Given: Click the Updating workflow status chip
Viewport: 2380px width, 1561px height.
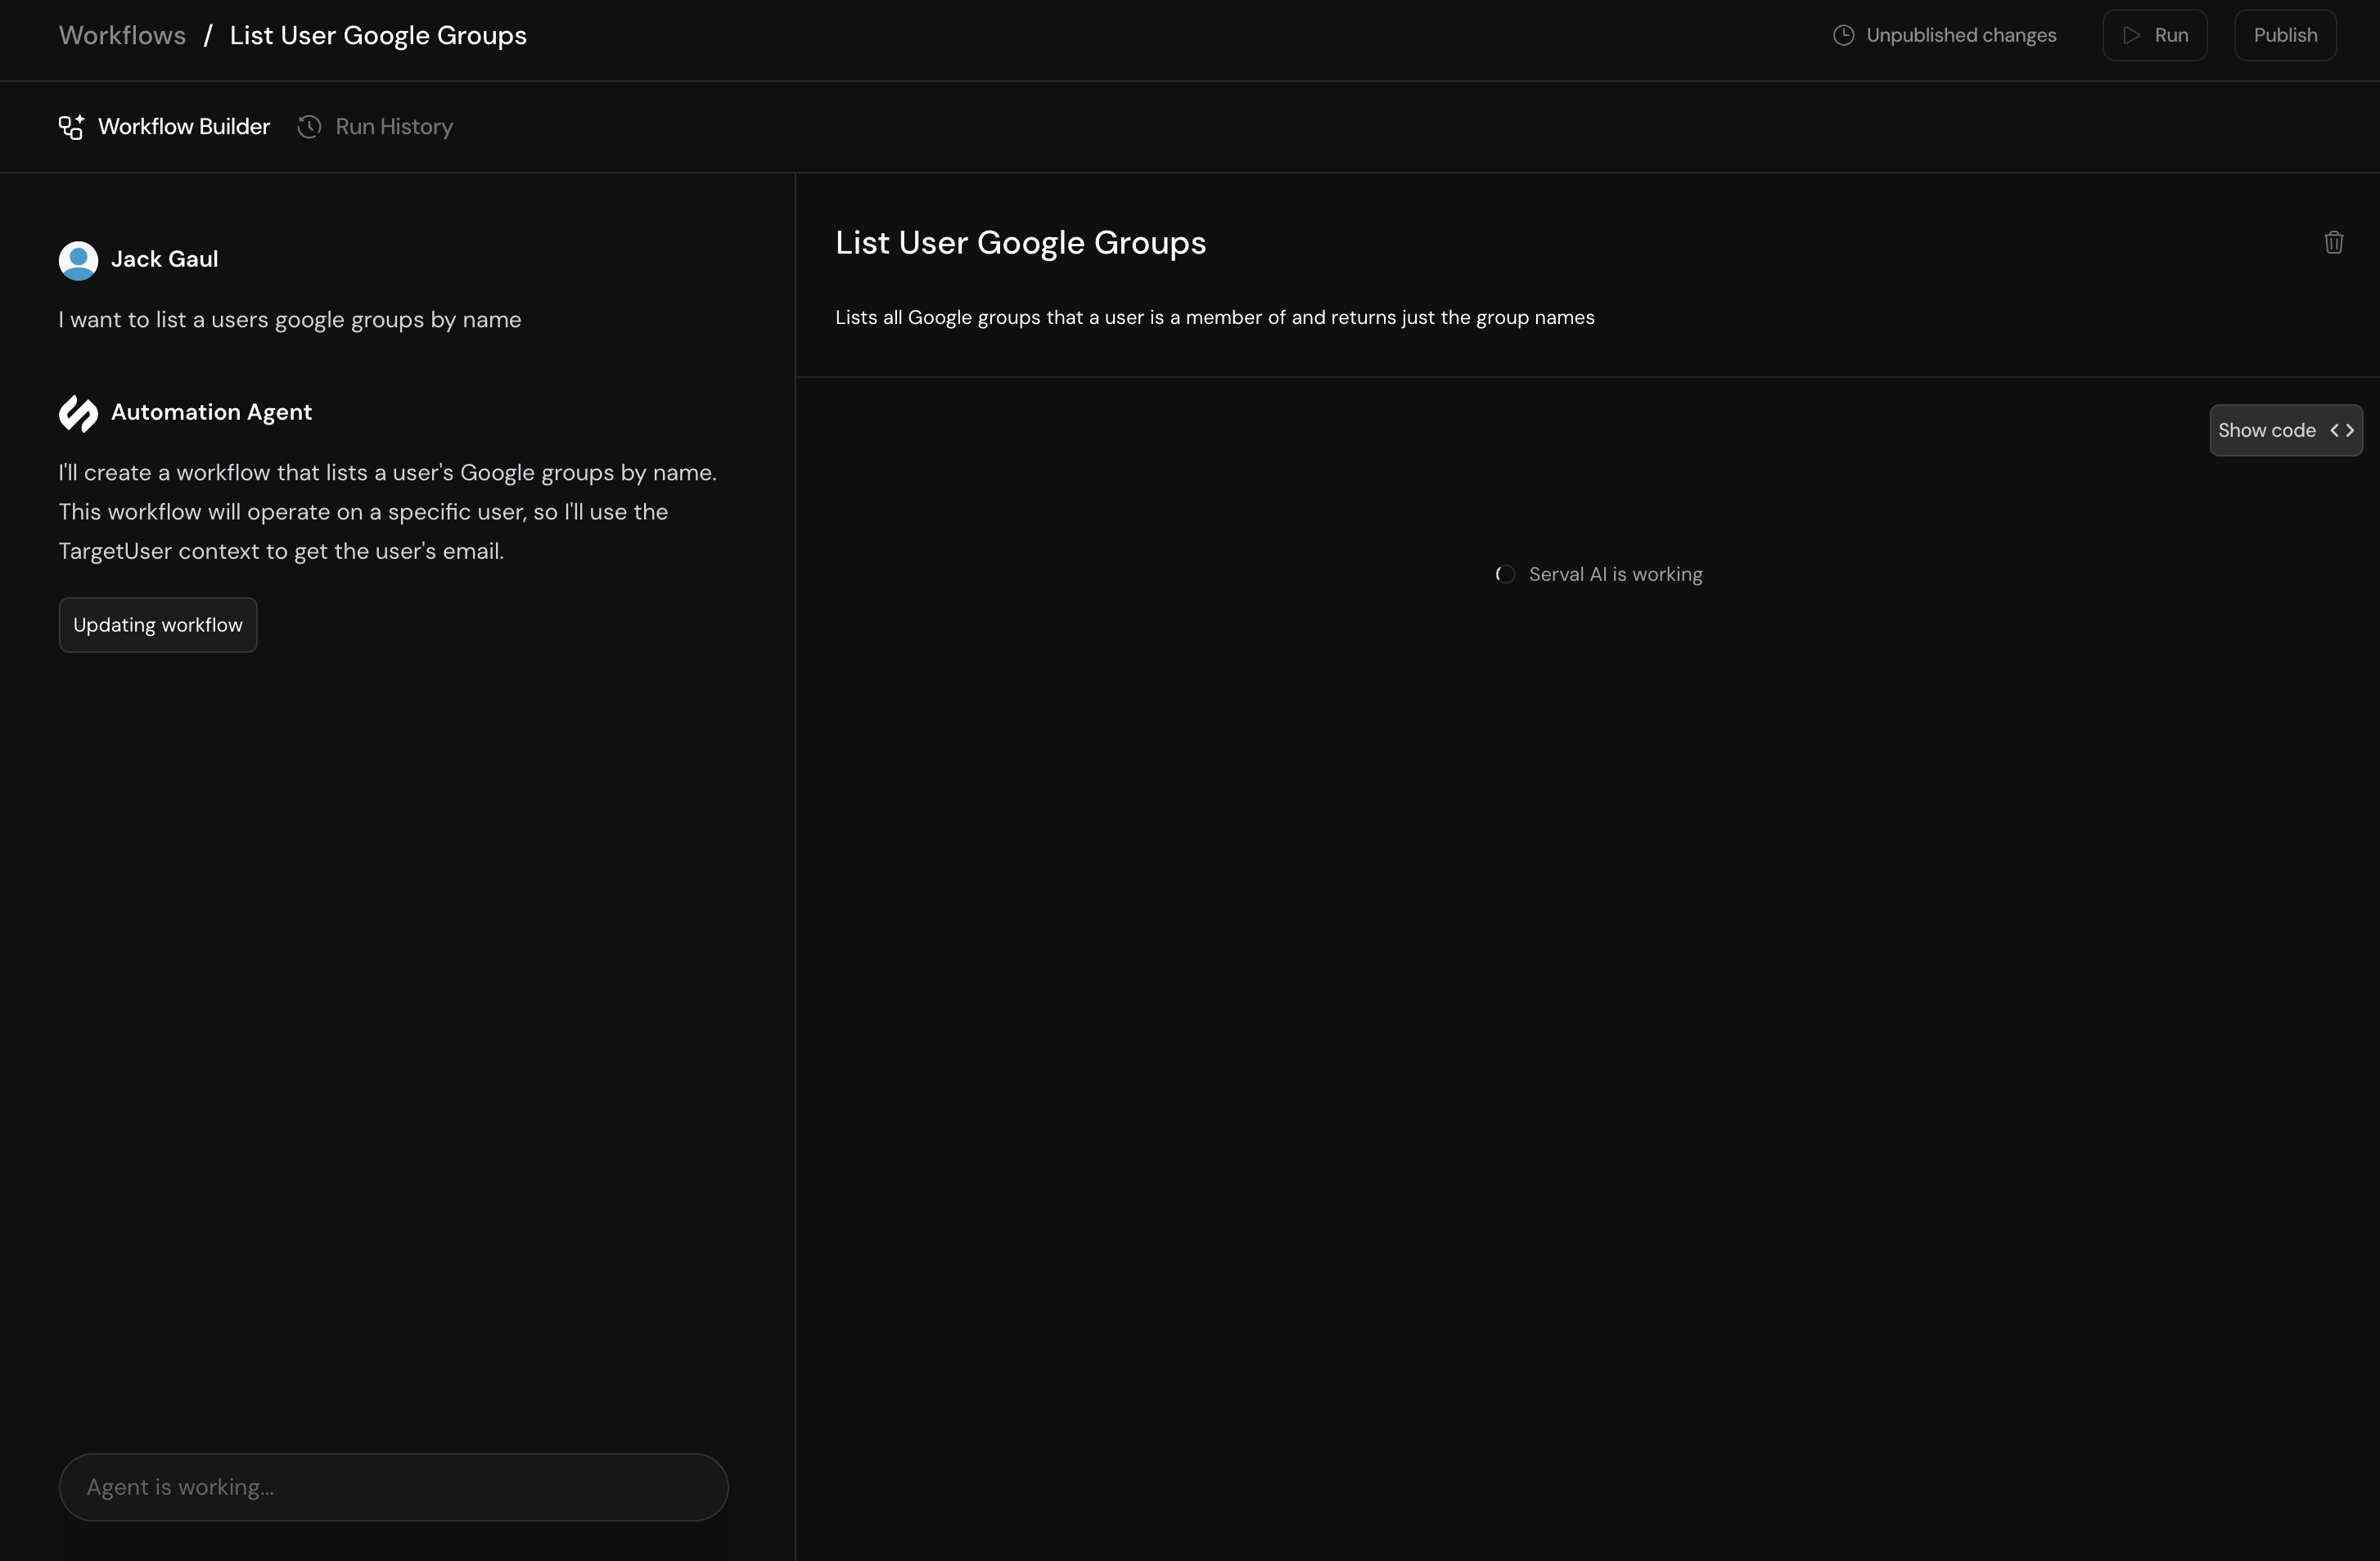Looking at the screenshot, I should pyautogui.click(x=157, y=624).
